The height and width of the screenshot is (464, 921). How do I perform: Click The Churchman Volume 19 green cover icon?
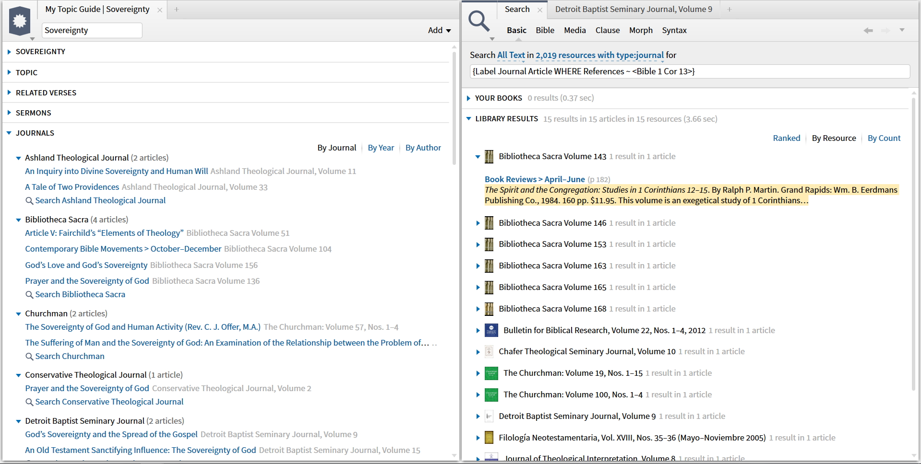point(491,373)
